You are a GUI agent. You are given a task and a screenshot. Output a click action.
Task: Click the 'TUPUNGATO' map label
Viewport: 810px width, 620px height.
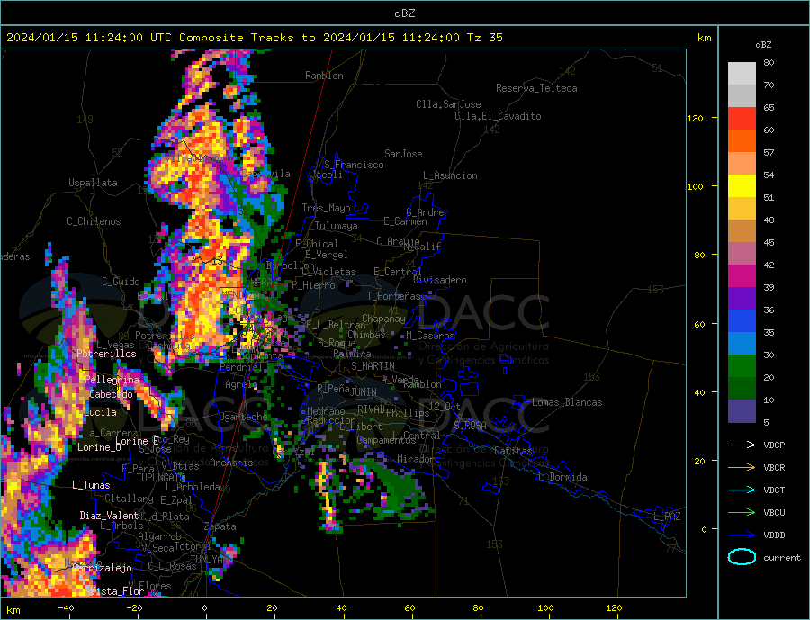pyautogui.click(x=161, y=478)
